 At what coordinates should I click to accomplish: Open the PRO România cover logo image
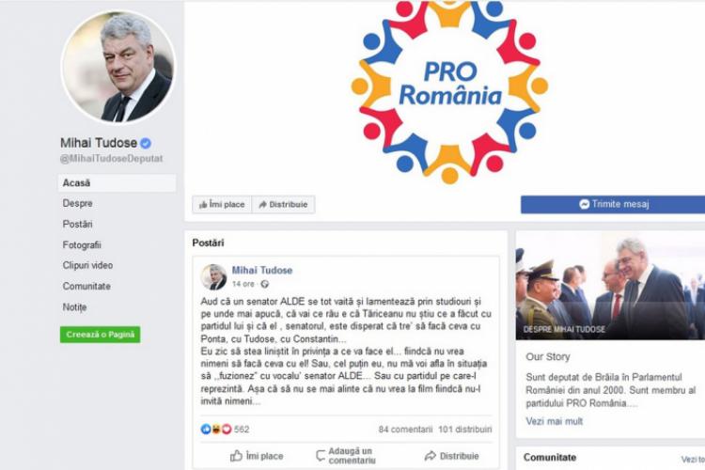click(449, 91)
